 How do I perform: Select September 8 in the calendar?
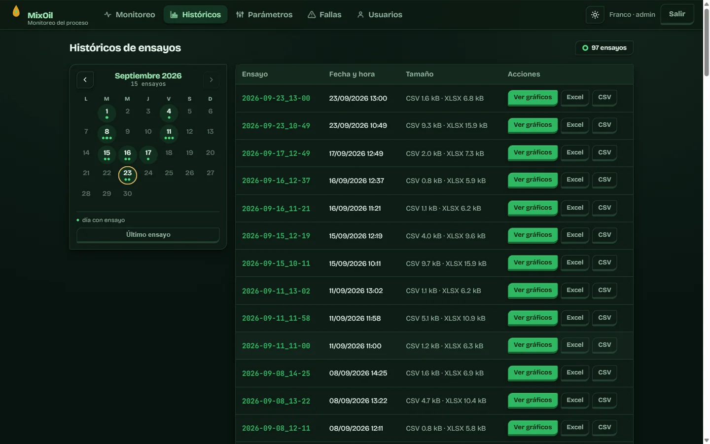click(x=107, y=133)
